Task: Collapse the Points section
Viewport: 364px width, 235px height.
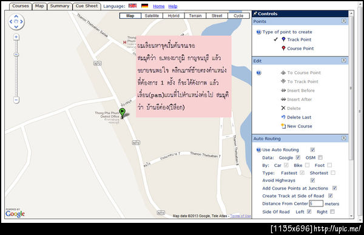Action: point(344,21)
